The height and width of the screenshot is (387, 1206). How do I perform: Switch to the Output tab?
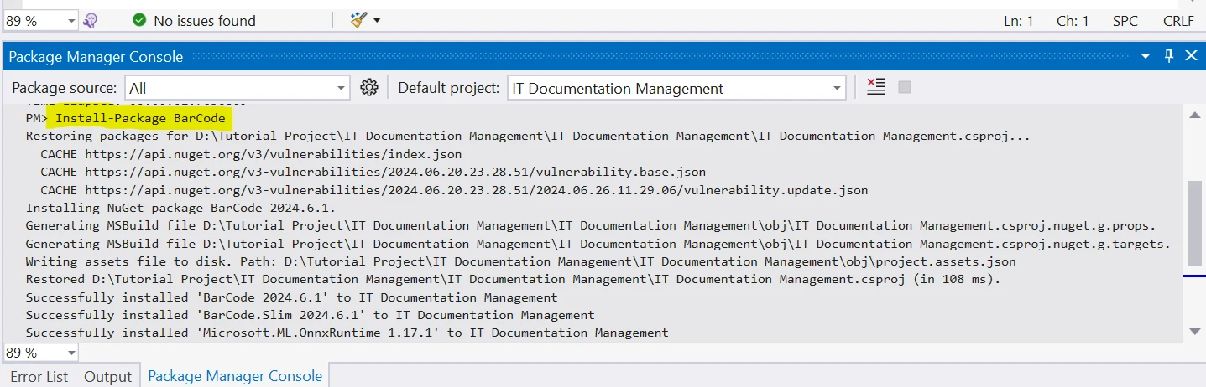click(x=107, y=376)
